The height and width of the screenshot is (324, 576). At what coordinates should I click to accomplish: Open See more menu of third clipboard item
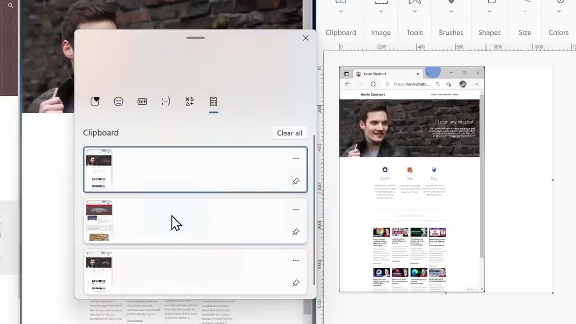pyautogui.click(x=296, y=261)
